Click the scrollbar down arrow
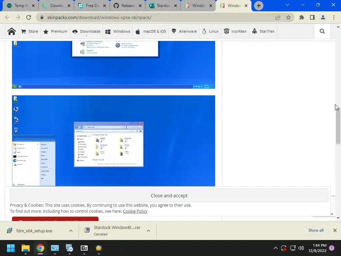 pyautogui.click(x=338, y=218)
